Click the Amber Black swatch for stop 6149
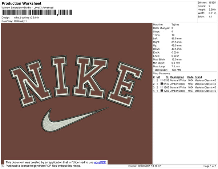The image size is (218, 169). [x=162, y=84]
